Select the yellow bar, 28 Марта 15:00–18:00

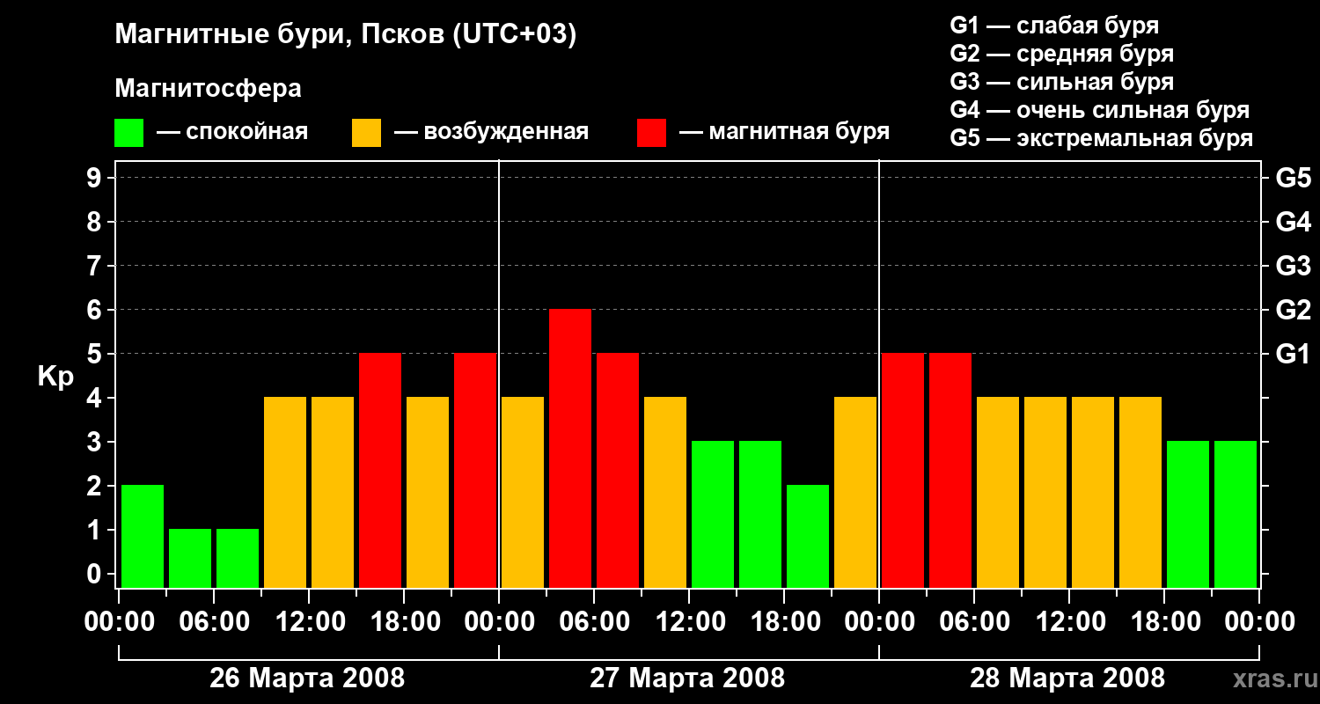pyautogui.click(x=1140, y=492)
